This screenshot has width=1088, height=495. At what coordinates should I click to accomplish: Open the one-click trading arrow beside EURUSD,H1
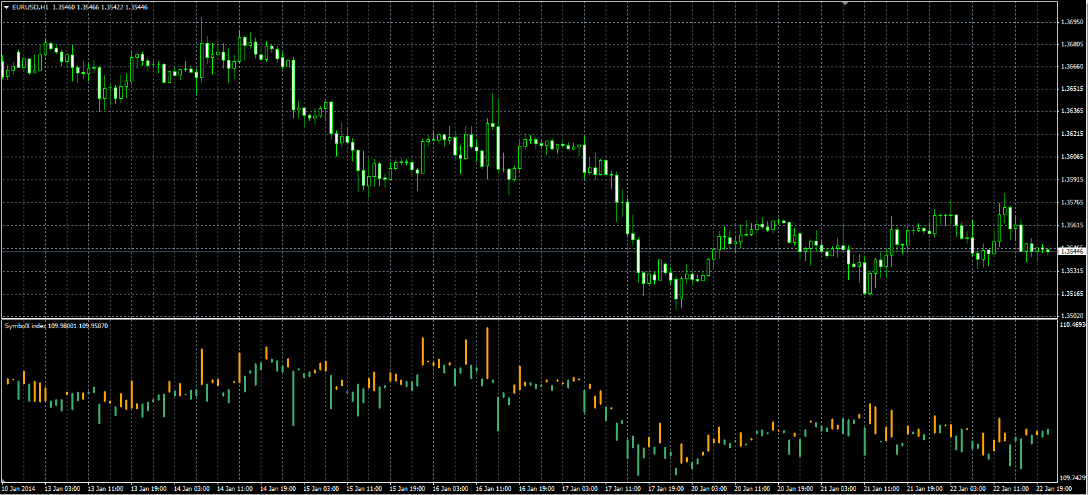tap(6, 7)
